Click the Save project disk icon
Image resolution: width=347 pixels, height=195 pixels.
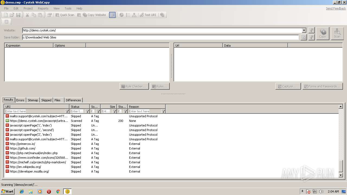pyautogui.click(x=18, y=15)
